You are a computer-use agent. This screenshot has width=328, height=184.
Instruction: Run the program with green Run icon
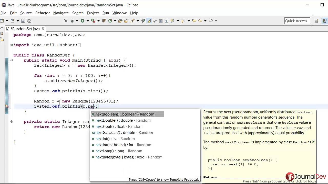pos(83,21)
